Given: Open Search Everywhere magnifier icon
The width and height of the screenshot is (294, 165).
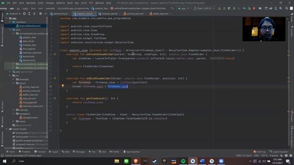Looking at the screenshot, I should point(287,8).
